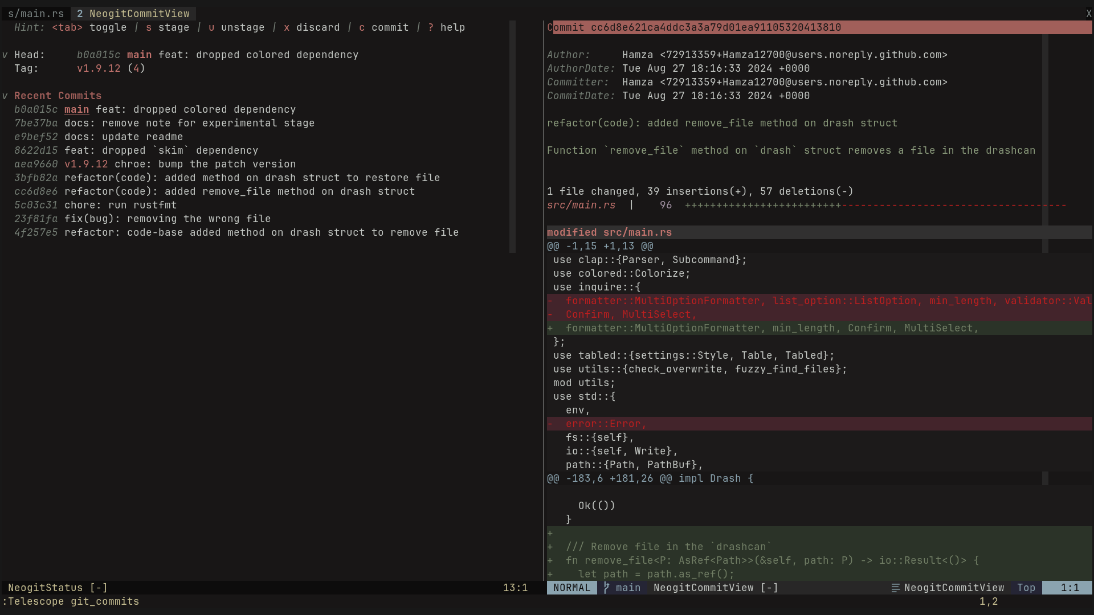Click added line 'let path = path.as_ref();'
The image size is (1094, 615).
(x=819, y=574)
